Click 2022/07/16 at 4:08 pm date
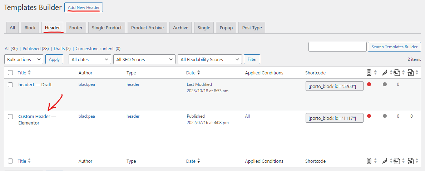The height and width of the screenshot is (171, 425). click(x=208, y=123)
